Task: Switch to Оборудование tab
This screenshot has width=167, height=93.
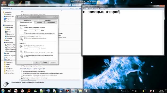Action: coord(51,22)
